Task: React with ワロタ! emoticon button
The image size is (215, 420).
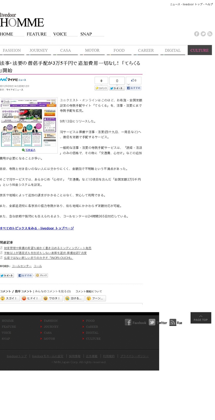Action: 53,298
